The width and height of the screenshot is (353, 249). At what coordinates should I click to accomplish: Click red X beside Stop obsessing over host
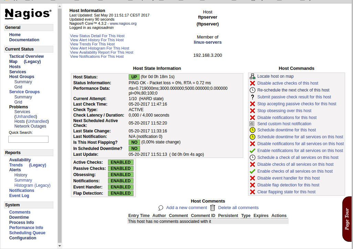point(253,111)
